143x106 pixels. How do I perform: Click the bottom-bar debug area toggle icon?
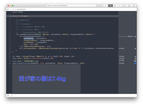8,95
